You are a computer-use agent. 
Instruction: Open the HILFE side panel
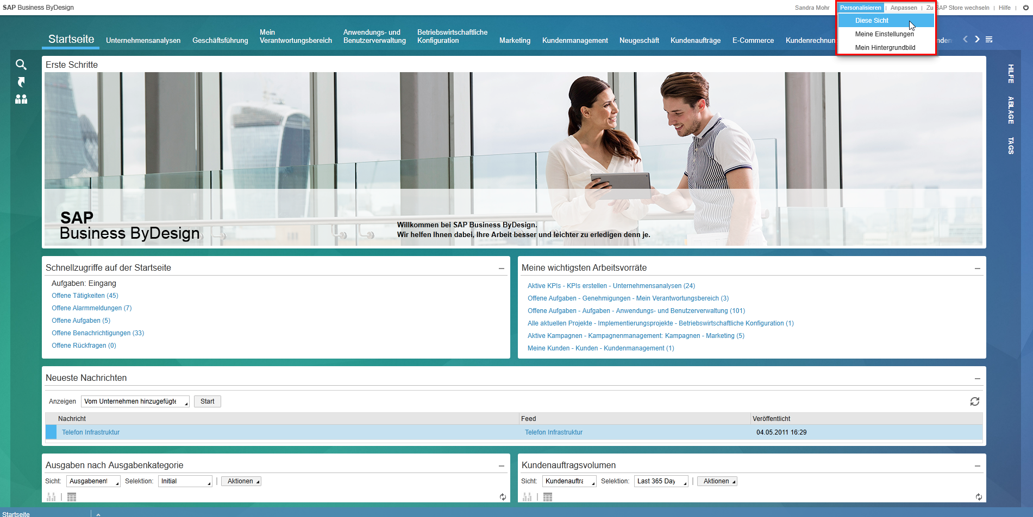1011,73
